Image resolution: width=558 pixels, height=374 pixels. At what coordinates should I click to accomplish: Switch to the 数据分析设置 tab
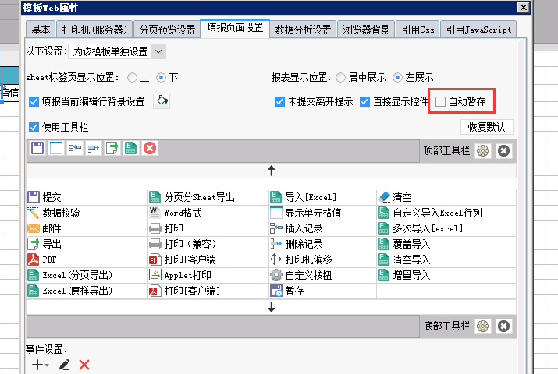pos(303,30)
